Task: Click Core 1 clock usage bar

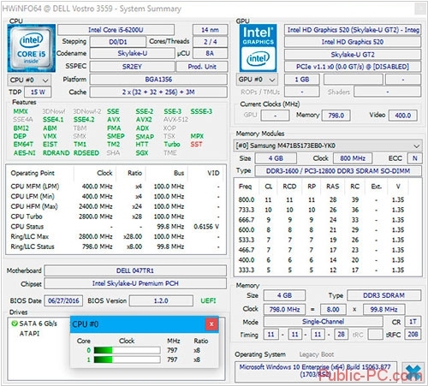Action: point(127,359)
